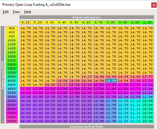
Task: Click the 0.60 engine load header
Action: click(86, 23)
